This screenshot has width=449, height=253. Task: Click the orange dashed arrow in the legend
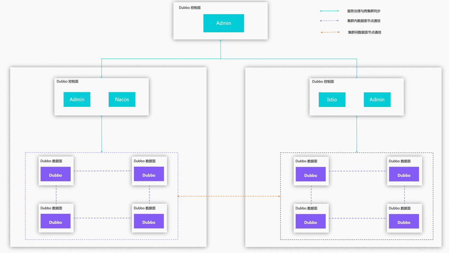point(330,32)
